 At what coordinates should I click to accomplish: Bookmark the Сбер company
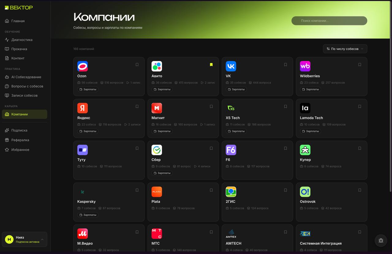(x=211, y=148)
